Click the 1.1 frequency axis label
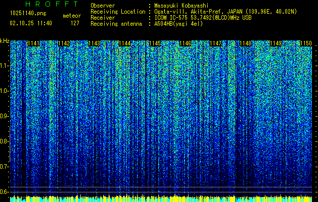Viewport: 318px width, 202px height. pyautogui.click(x=4, y=66)
